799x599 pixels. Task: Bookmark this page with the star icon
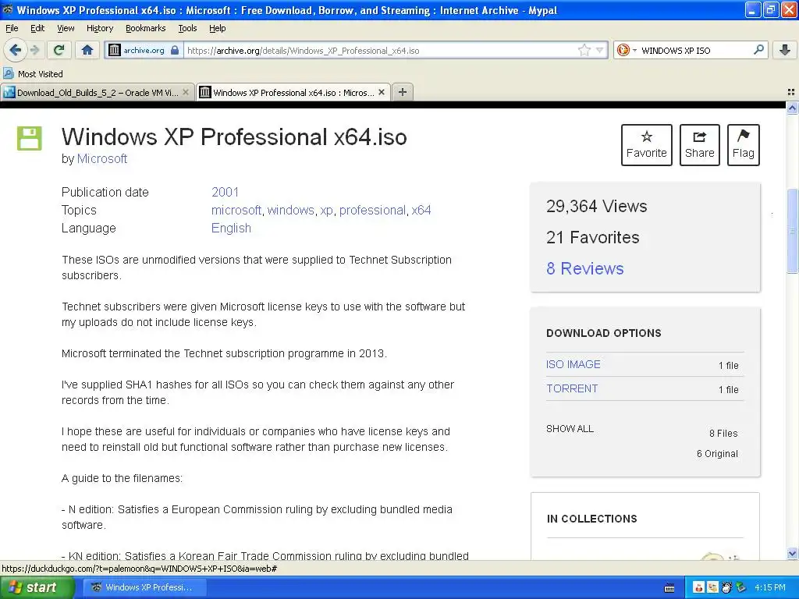point(584,50)
